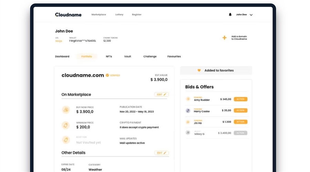Open the Vault tab

point(128,56)
